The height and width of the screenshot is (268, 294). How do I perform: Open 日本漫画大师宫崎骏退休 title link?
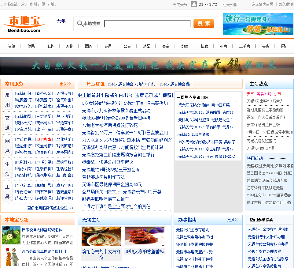tap(42, 230)
